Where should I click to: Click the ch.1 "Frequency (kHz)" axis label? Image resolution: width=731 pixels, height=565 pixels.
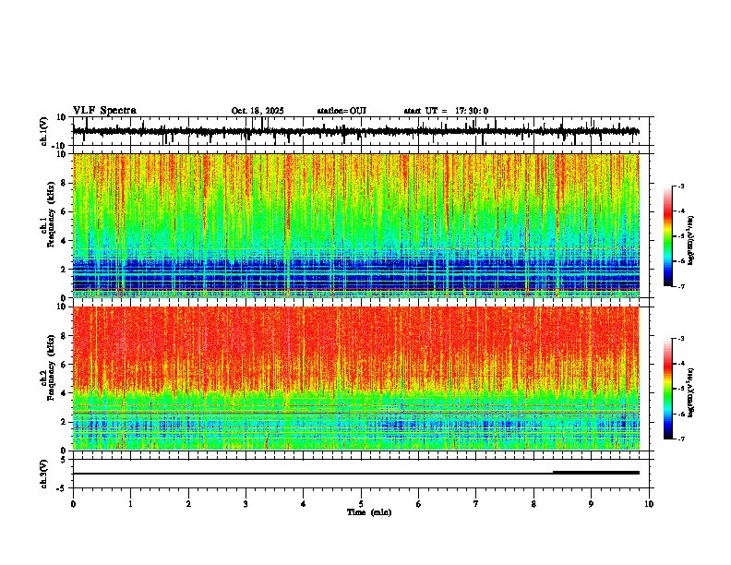tap(52, 215)
